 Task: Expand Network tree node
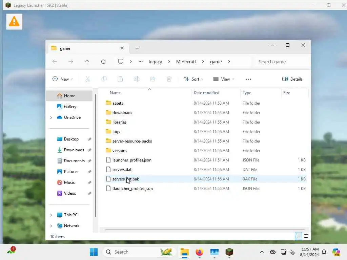[51, 226]
